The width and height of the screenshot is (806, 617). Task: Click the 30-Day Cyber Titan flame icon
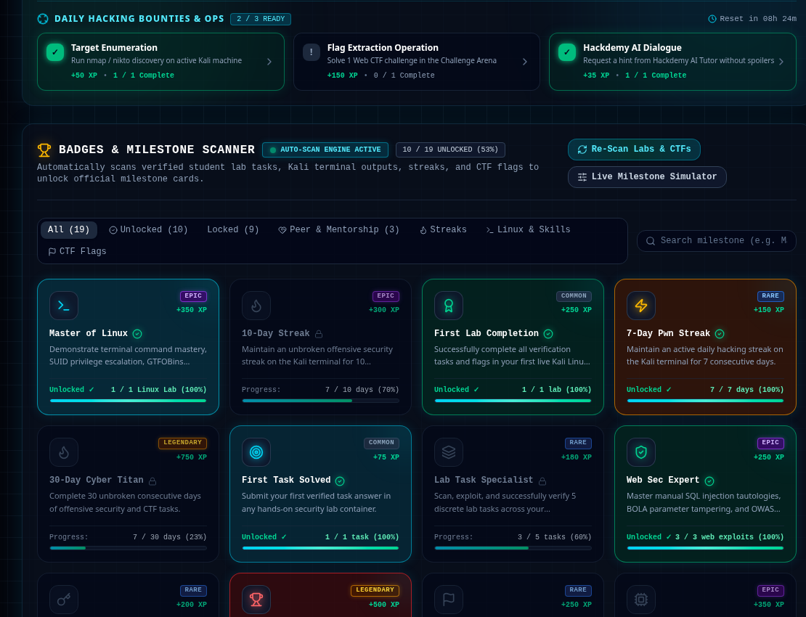[x=64, y=452]
